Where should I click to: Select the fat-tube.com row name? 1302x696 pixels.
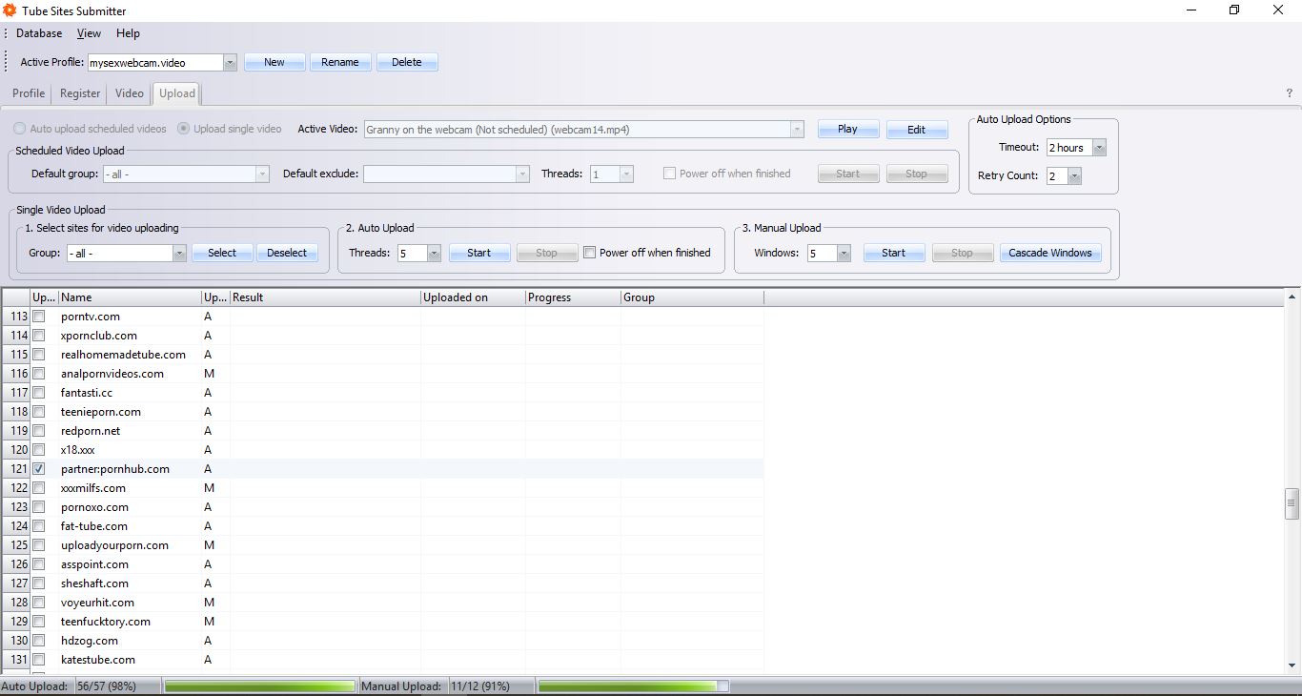pyautogui.click(x=94, y=526)
